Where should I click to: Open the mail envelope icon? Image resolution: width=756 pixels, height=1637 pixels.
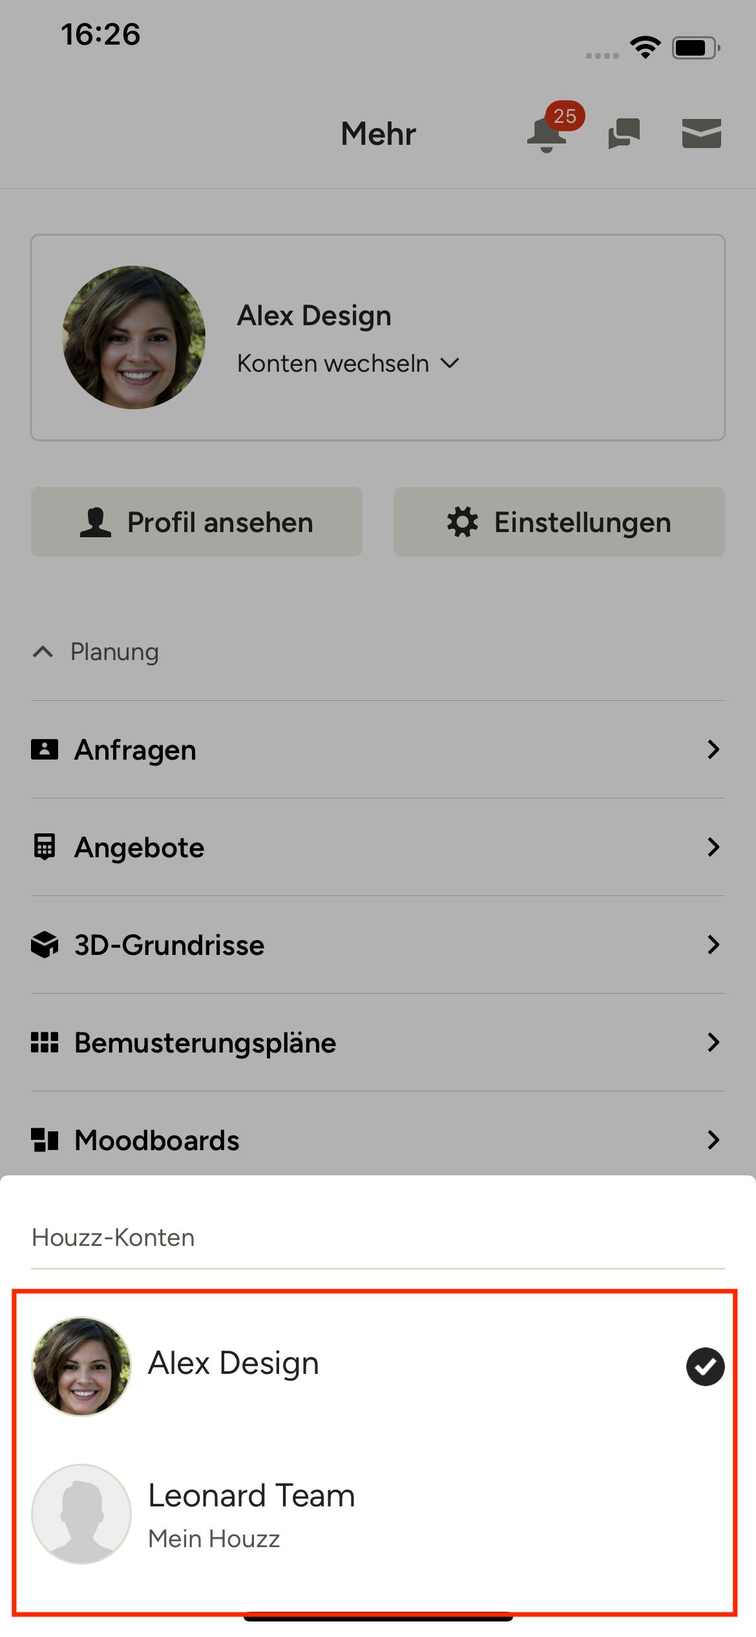(x=702, y=133)
